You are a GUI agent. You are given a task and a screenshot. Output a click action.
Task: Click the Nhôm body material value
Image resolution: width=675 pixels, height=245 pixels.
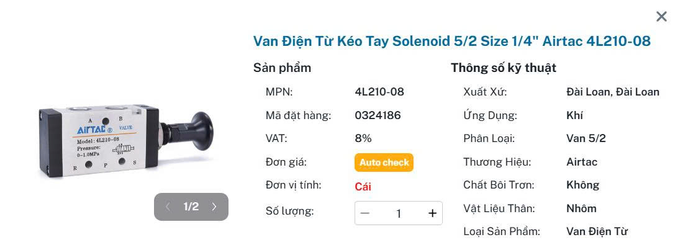(x=582, y=208)
